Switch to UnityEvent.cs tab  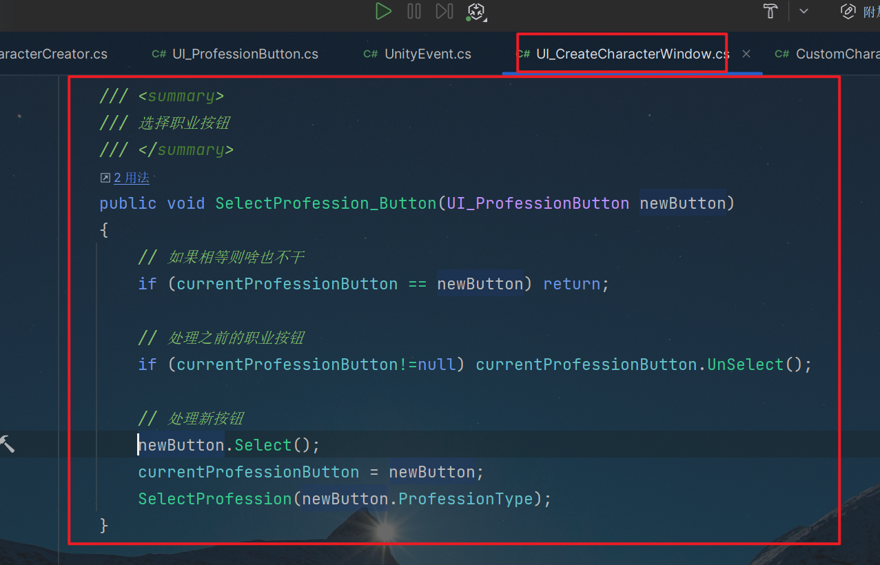tap(427, 54)
